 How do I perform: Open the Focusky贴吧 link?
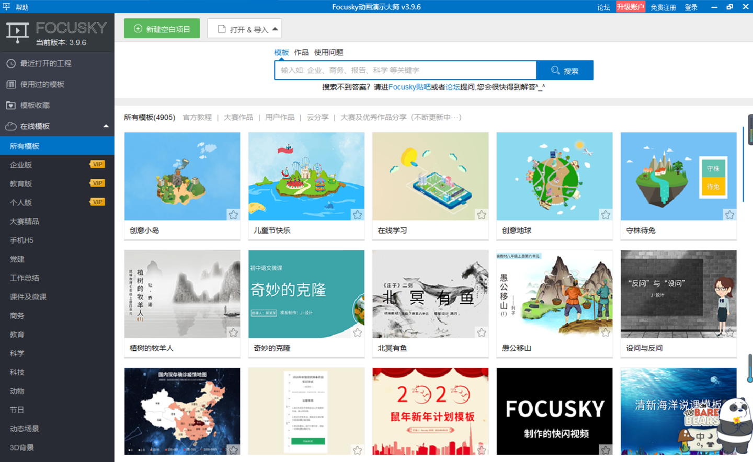coord(409,87)
